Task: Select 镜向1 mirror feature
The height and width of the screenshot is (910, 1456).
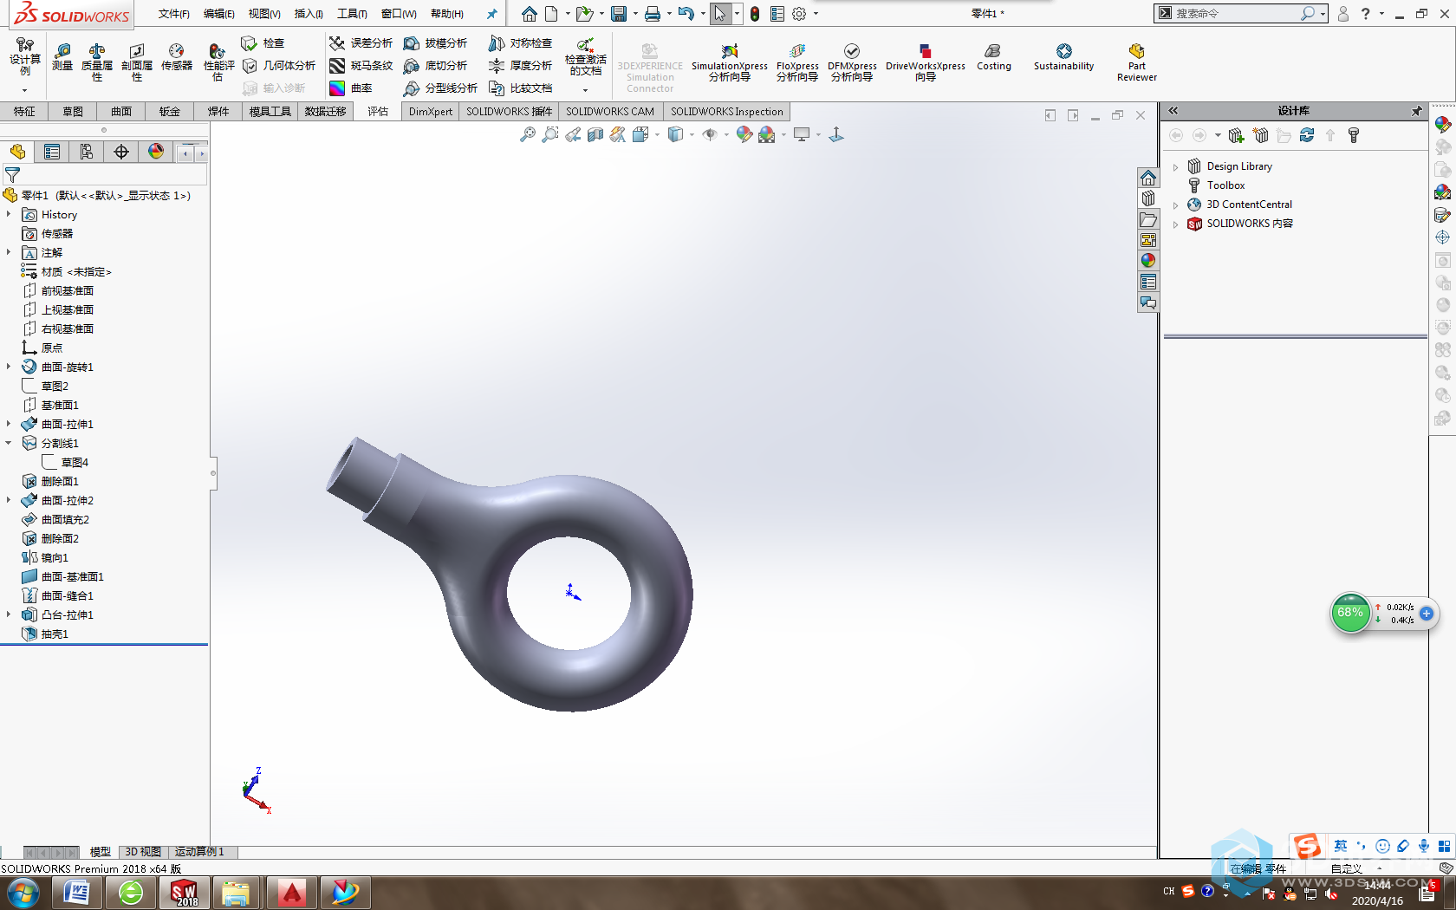Action: [x=45, y=557]
